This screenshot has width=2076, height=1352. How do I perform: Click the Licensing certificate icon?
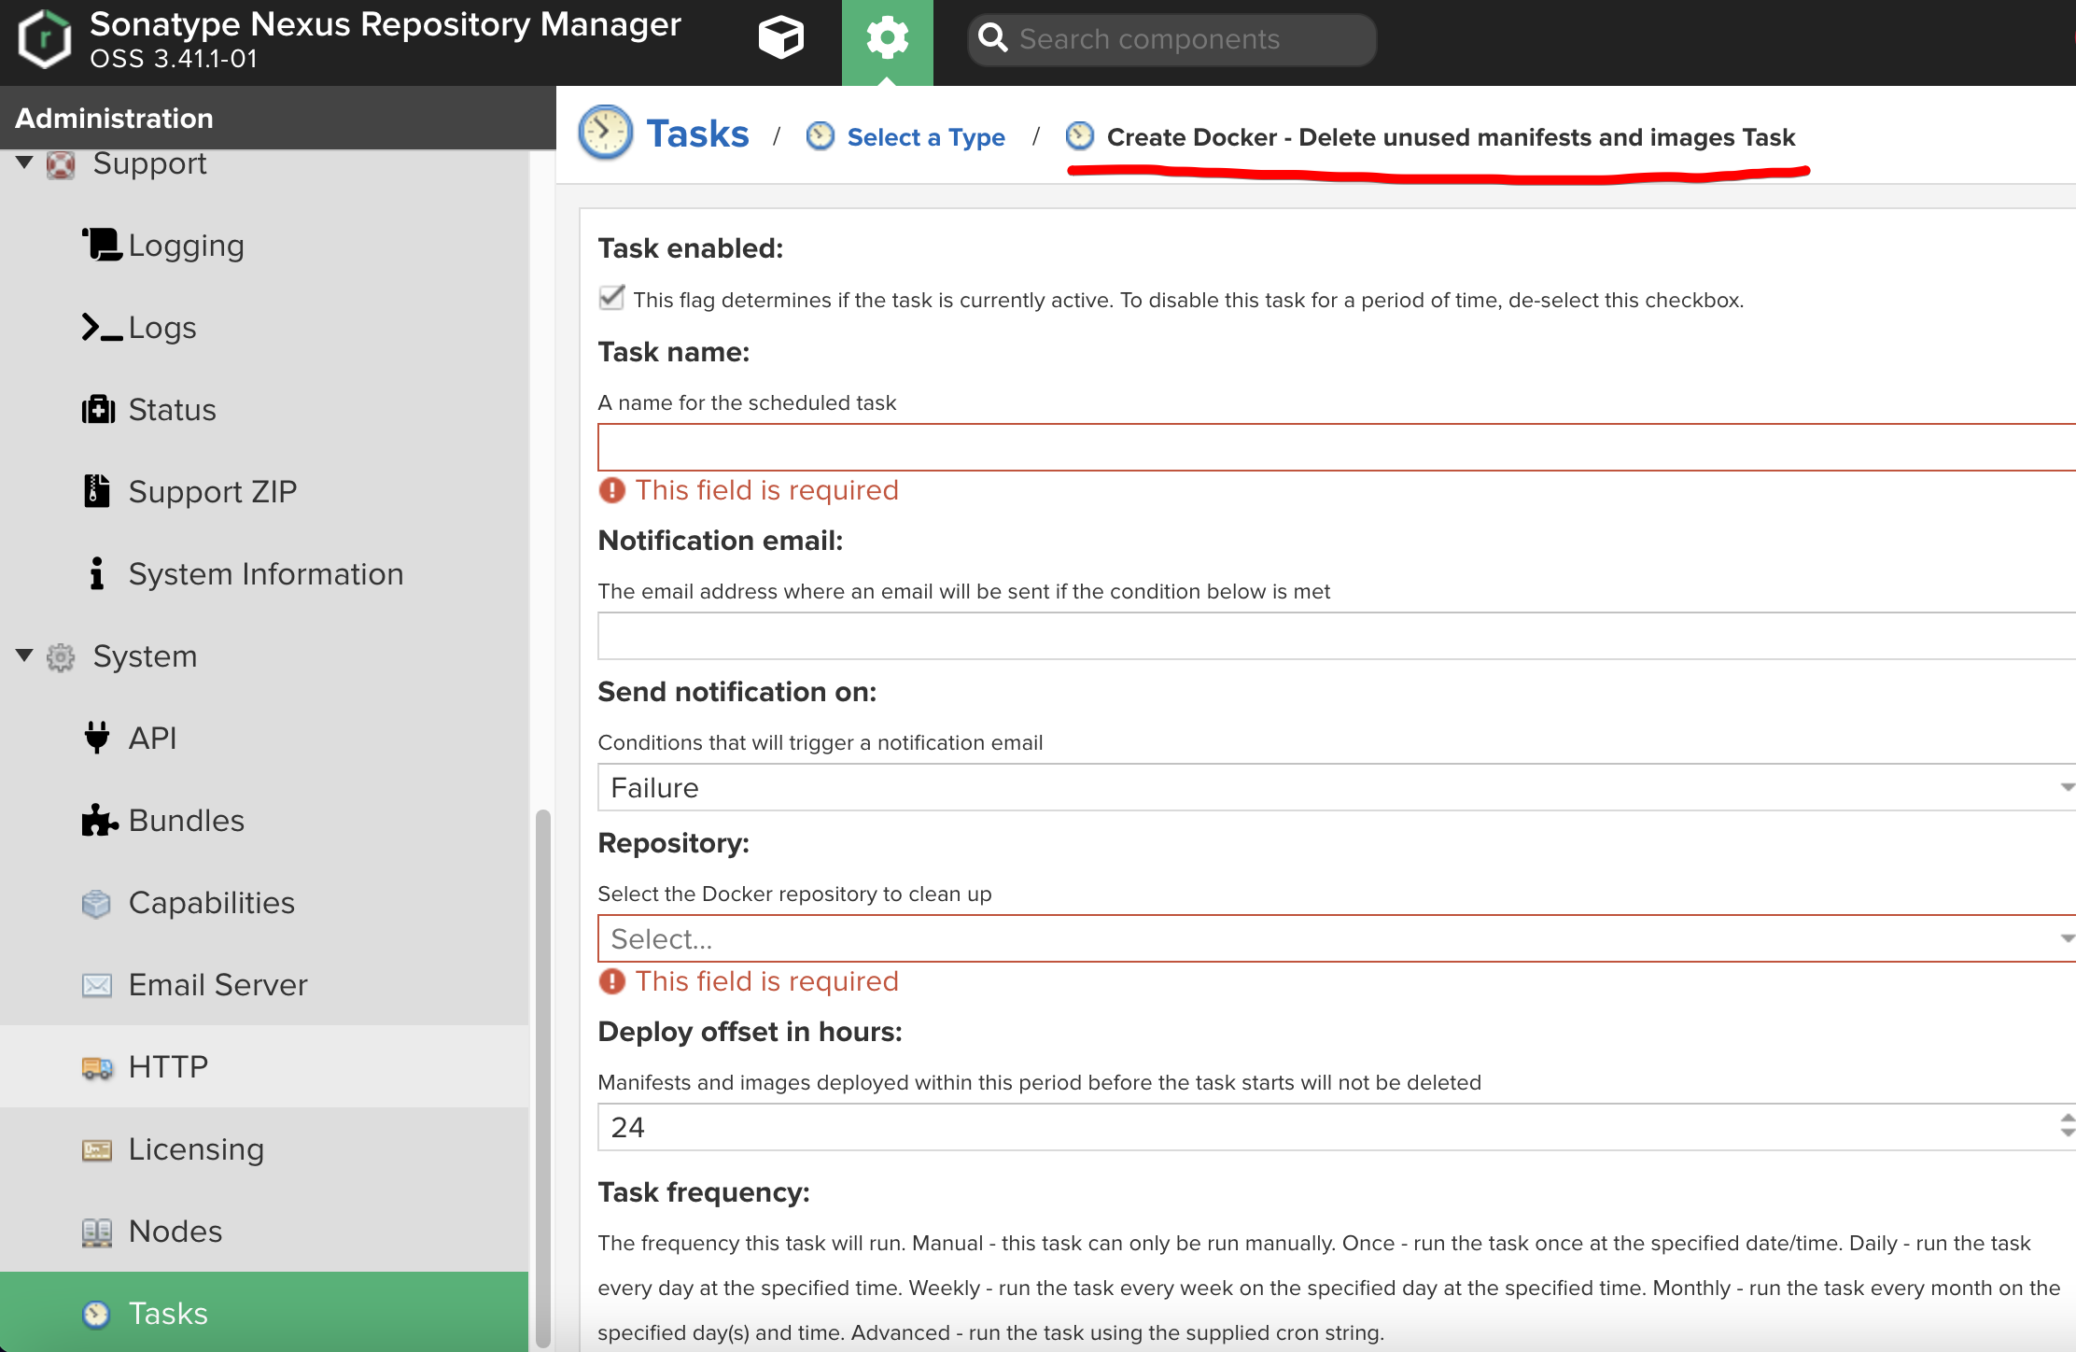pos(97,1149)
